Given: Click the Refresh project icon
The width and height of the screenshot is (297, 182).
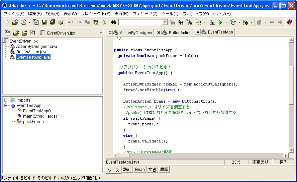Looking at the screenshot, I should [32, 33].
